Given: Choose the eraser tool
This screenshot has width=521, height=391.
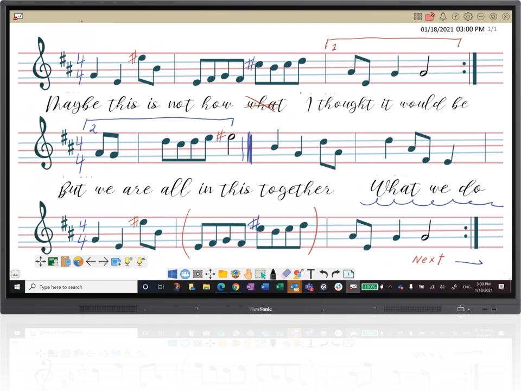Looking at the screenshot, I should click(286, 274).
